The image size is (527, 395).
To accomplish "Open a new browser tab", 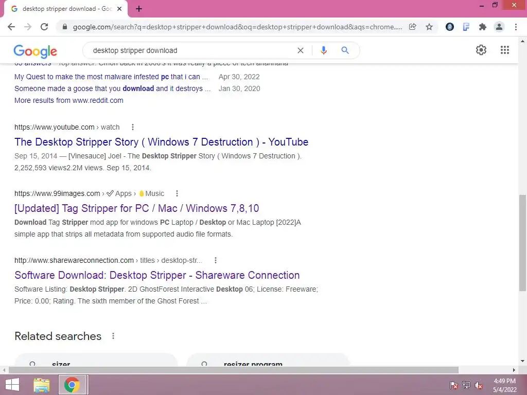I will pyautogui.click(x=139, y=9).
